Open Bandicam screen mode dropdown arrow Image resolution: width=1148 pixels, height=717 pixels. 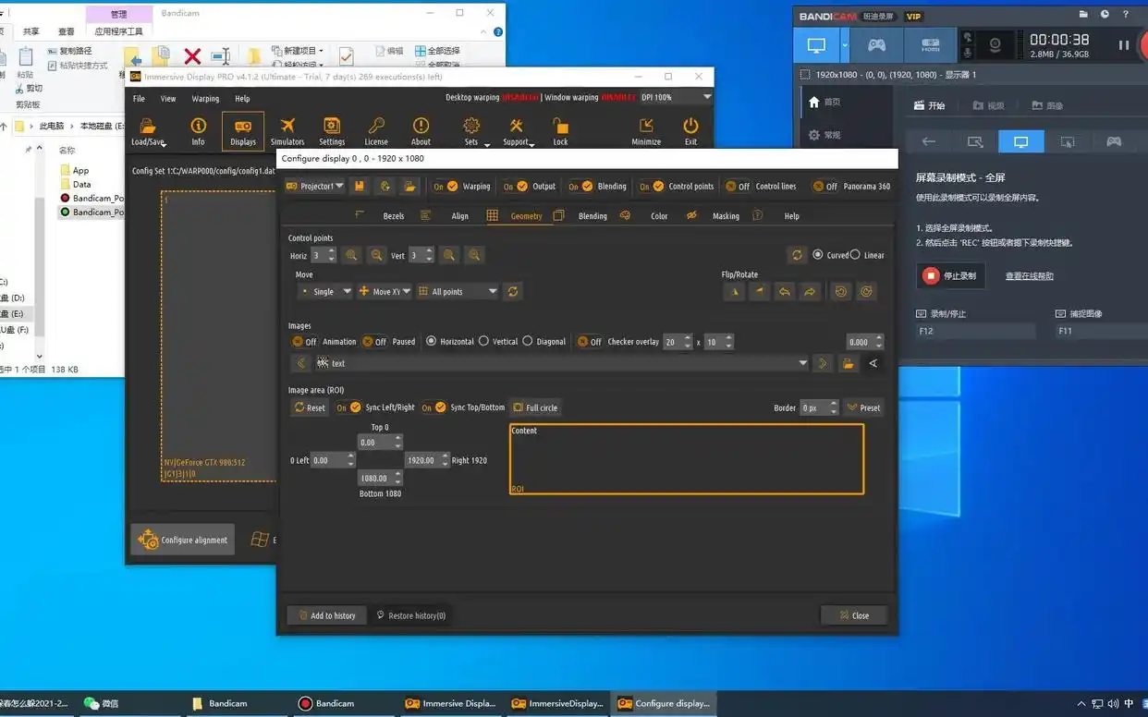[x=845, y=44]
